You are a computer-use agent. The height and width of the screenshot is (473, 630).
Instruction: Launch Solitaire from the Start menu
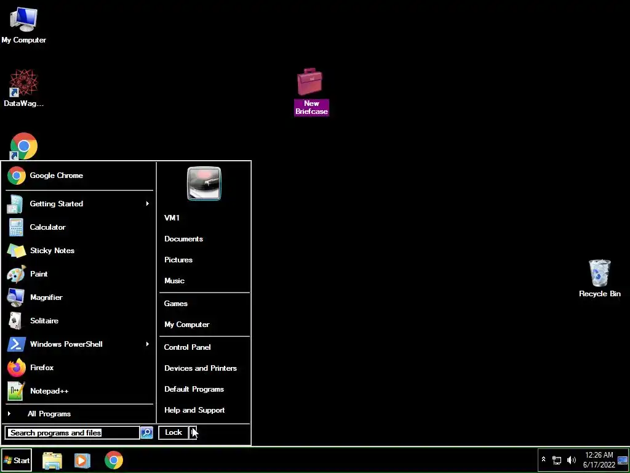point(79,321)
